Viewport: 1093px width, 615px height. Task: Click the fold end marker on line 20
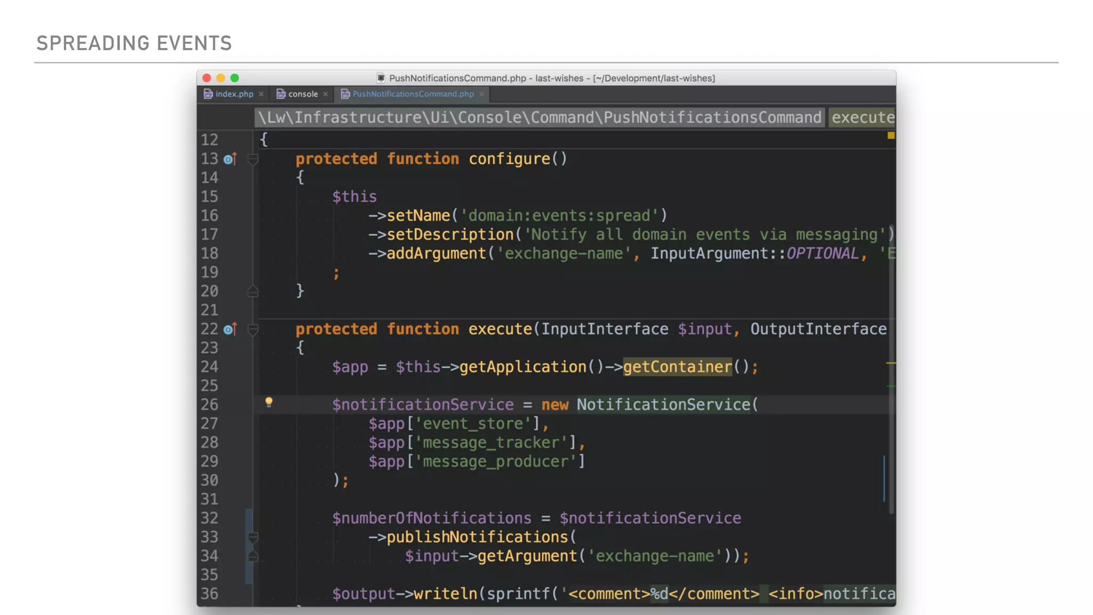(x=253, y=291)
